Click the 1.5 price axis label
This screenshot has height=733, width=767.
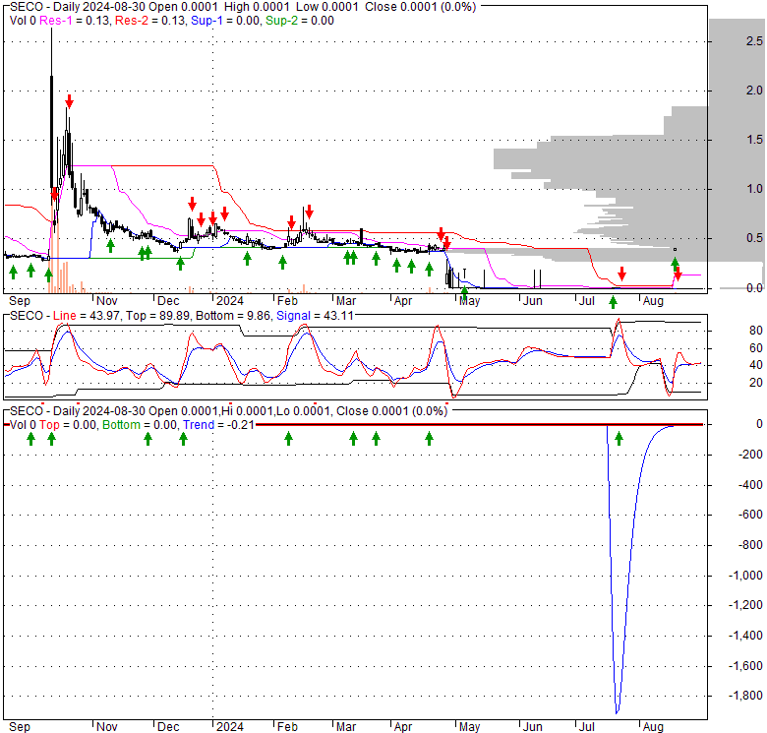tap(754, 140)
